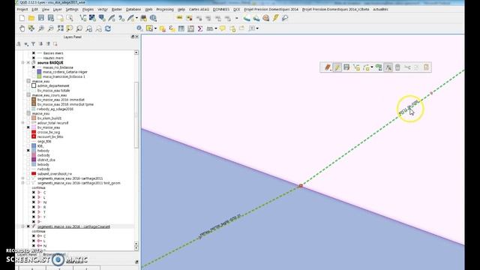Open the Processing menu
Image resolution: width=480 pixels, height=270 pixels.
point(165,10)
